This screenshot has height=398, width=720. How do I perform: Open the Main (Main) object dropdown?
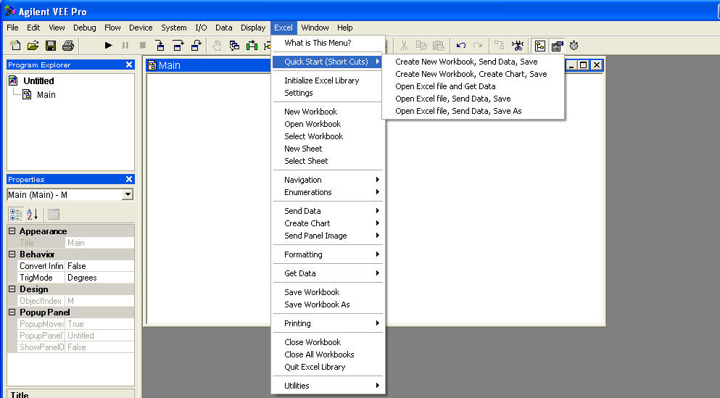point(128,194)
